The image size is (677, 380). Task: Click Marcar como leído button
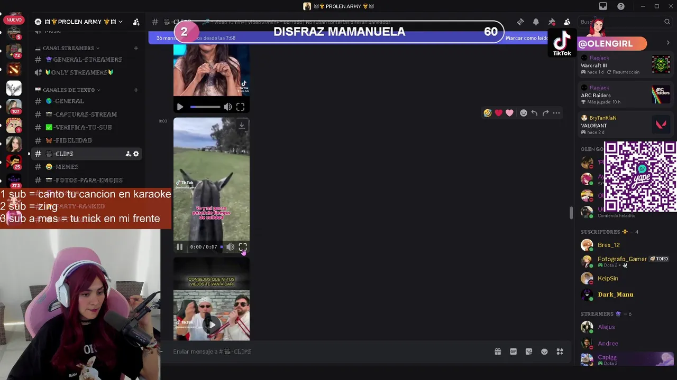click(527, 38)
